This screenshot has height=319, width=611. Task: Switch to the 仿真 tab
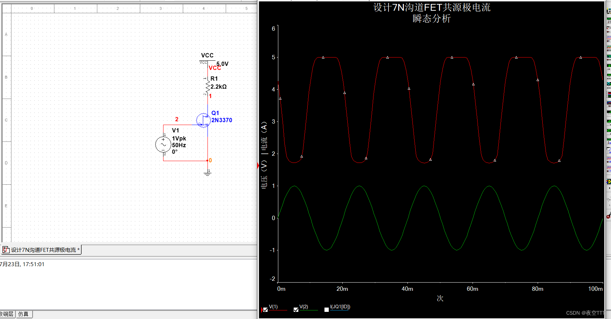coord(24,314)
